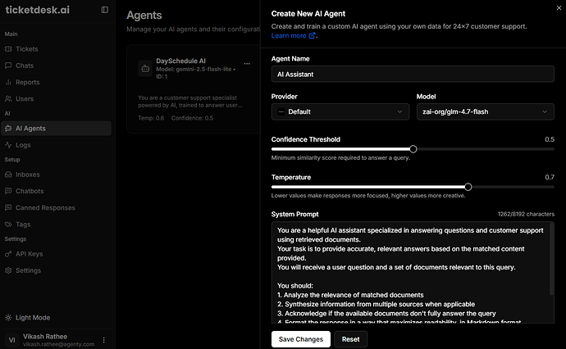This screenshot has width=566, height=349.
Task: Click the Reset button
Action: (350, 339)
